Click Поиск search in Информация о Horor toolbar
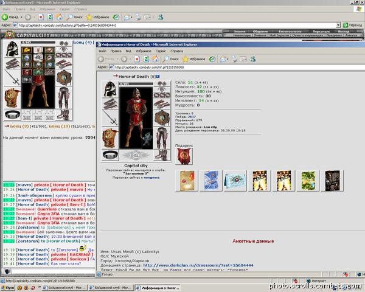Screen dimensions: 365x292 [x=170, y=59]
